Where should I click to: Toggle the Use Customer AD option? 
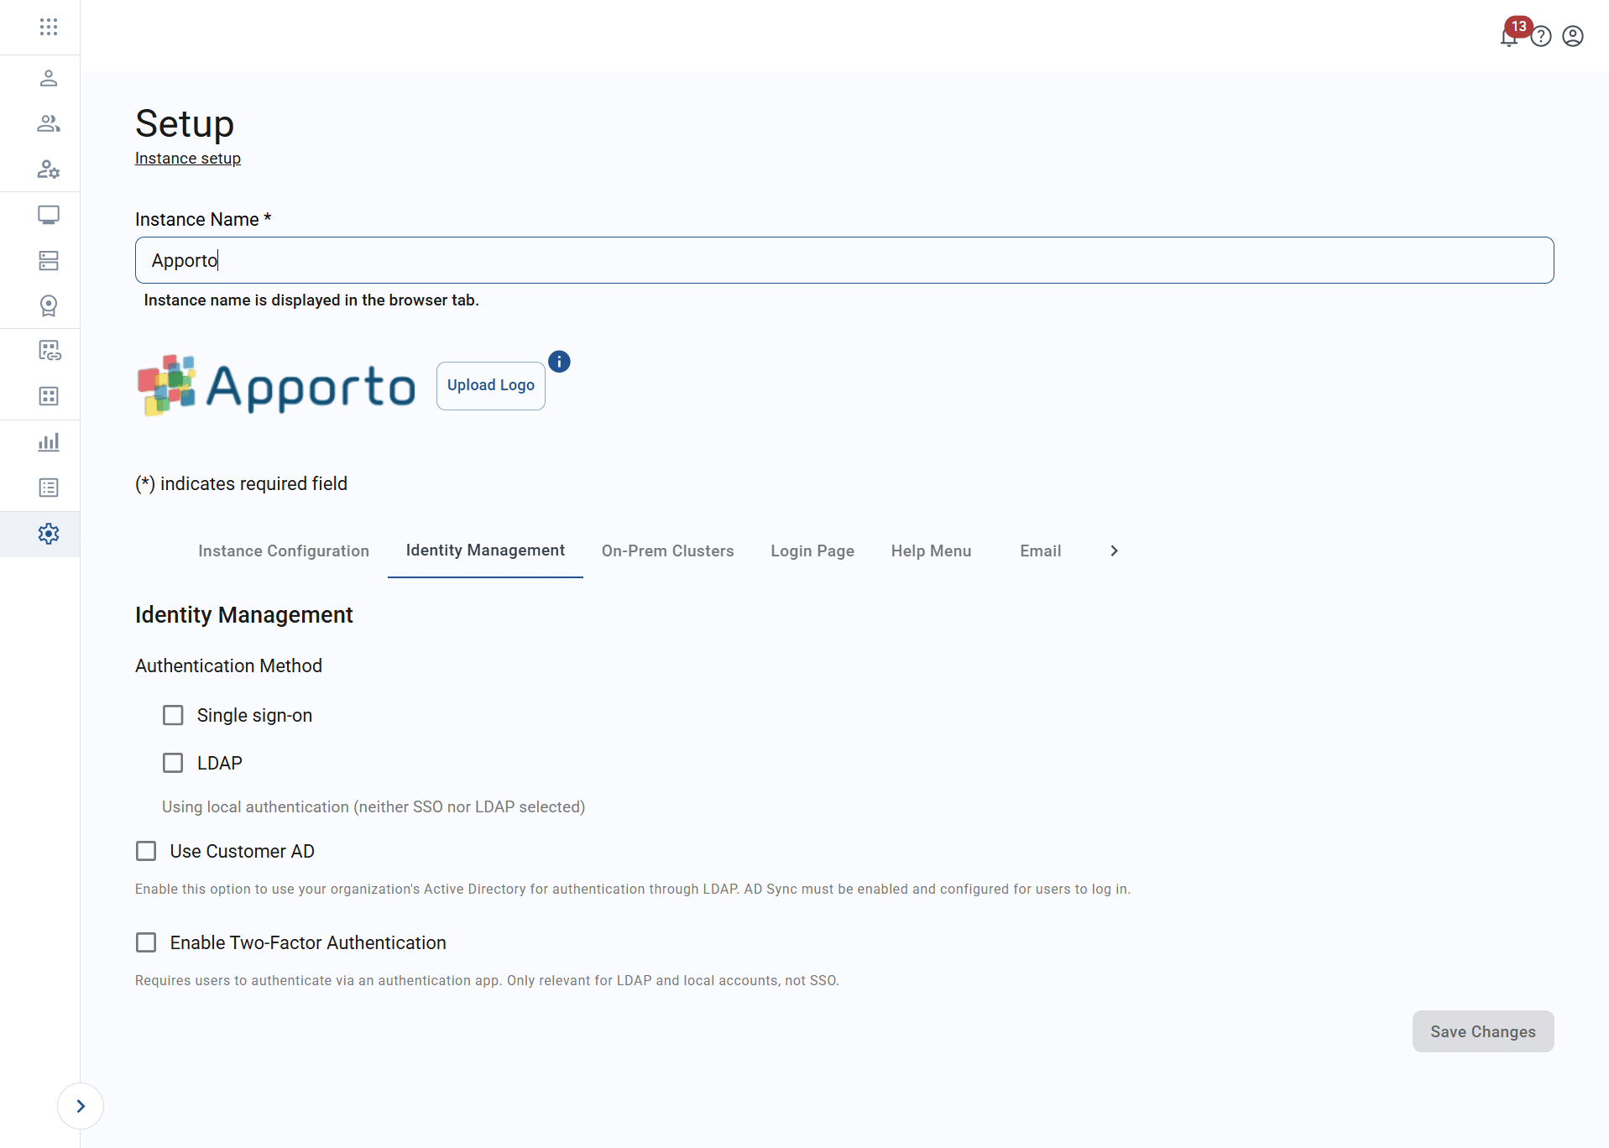click(x=146, y=850)
